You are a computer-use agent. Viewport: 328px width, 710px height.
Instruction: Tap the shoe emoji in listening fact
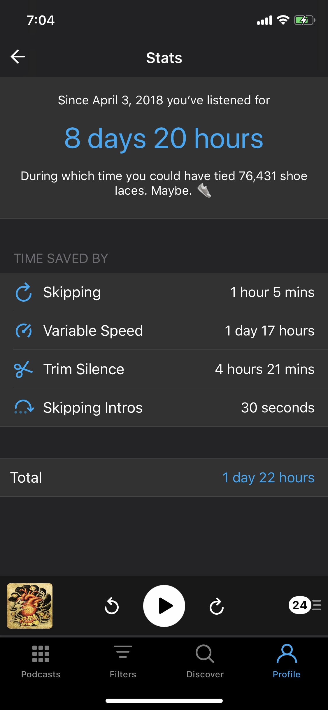[204, 191]
